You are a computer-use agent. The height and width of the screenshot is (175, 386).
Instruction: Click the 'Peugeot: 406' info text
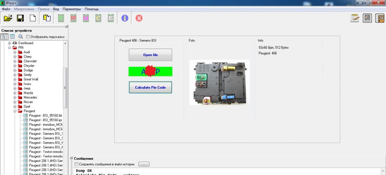[x=268, y=53]
